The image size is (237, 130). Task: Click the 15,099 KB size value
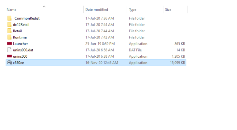(x=178, y=63)
